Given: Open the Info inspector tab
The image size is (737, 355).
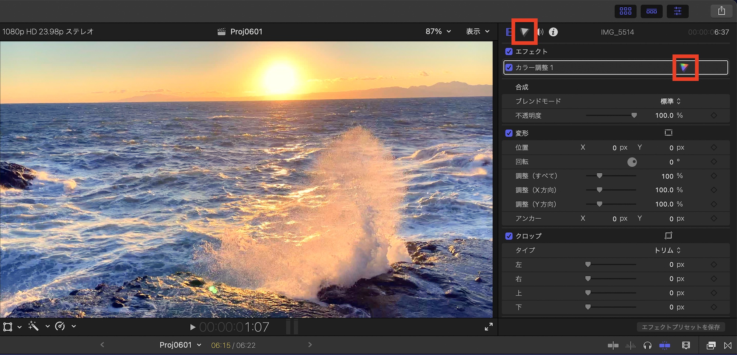Looking at the screenshot, I should click(x=553, y=32).
